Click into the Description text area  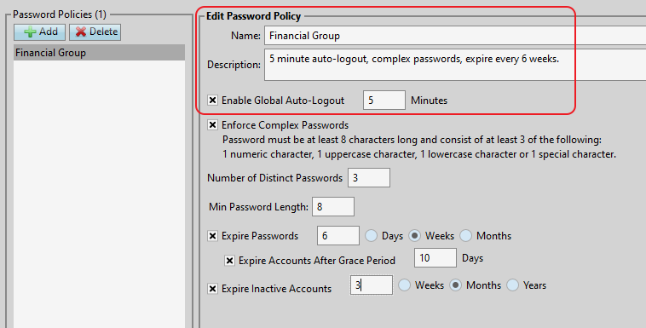[x=455, y=65]
